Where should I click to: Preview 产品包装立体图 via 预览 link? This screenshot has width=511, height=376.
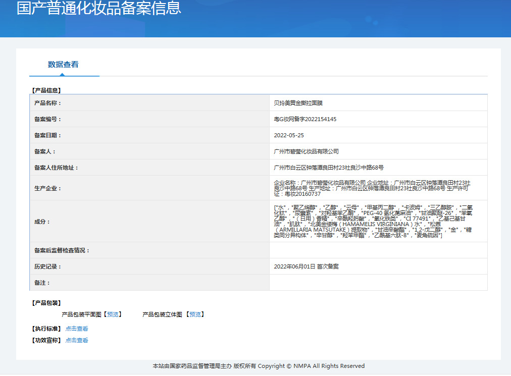(195, 314)
